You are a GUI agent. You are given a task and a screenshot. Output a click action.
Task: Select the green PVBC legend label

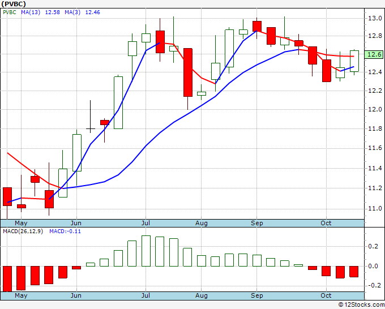(x=10, y=12)
